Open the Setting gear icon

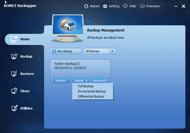click(x=105, y=6)
